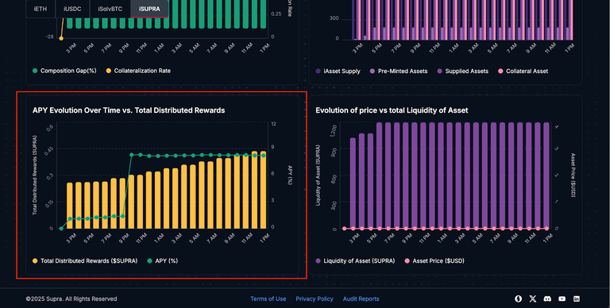Click 'Evolution of price vs total Liquidity' title
This screenshot has height=308, width=610.
click(x=392, y=110)
